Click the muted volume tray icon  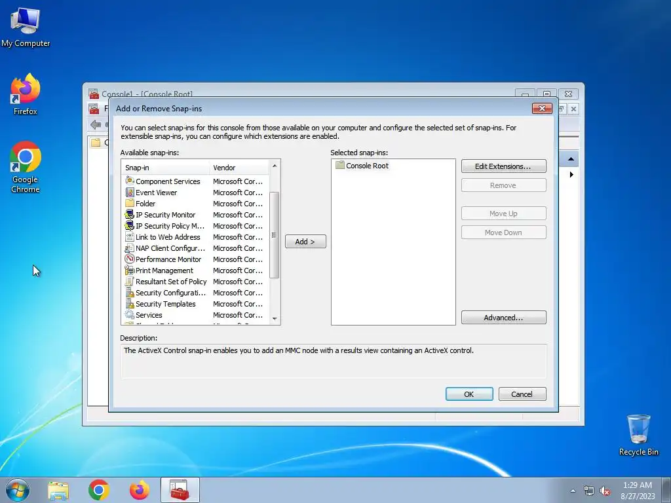click(x=605, y=491)
